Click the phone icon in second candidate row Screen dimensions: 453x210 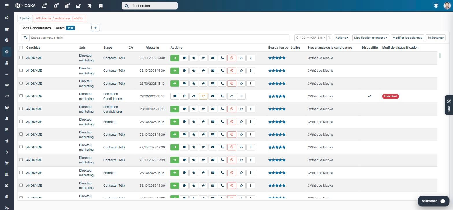(x=222, y=71)
